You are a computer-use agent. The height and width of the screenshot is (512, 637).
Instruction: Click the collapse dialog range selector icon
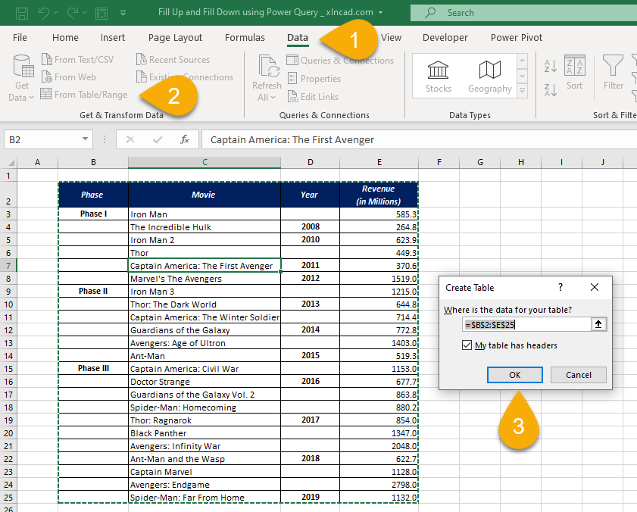pos(598,324)
